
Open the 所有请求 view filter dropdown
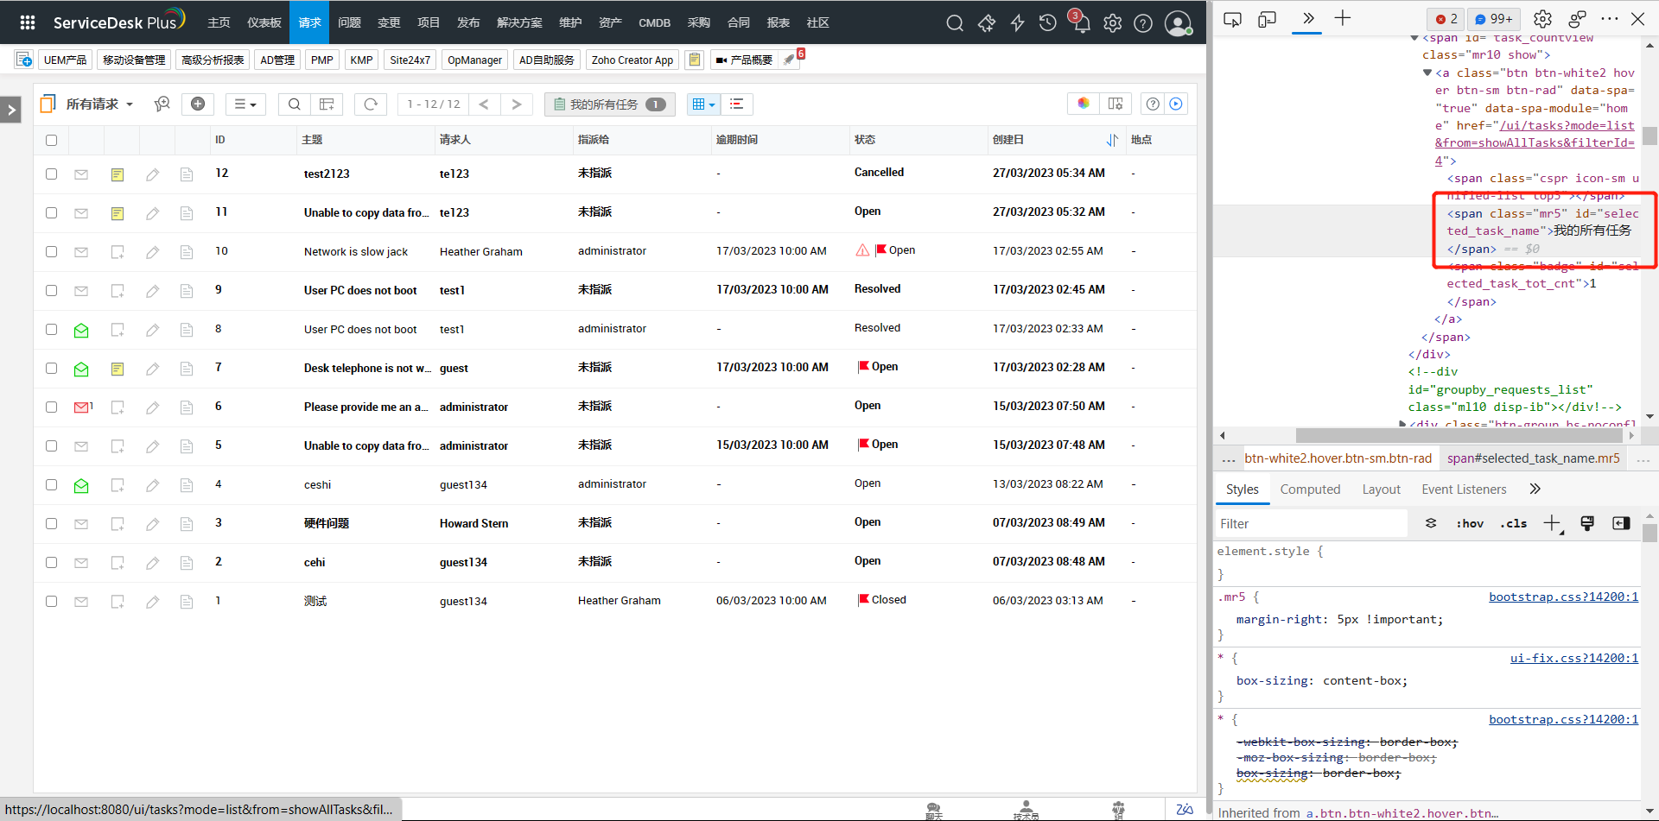[x=99, y=104]
